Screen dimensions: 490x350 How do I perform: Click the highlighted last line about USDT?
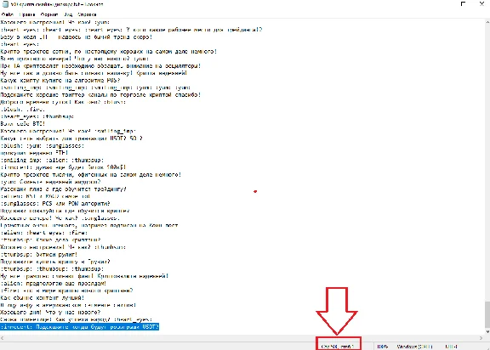click(x=80, y=326)
